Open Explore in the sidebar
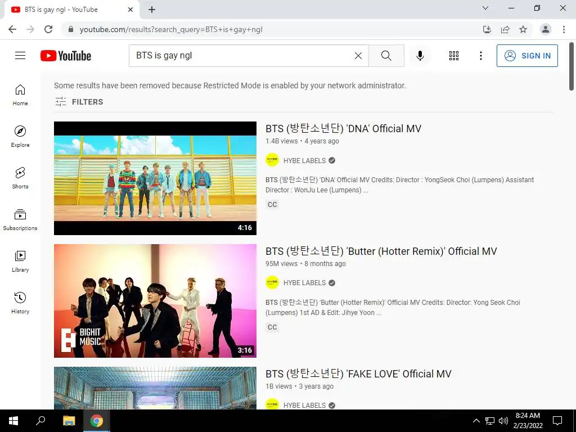This screenshot has height=432, width=576. 20,137
